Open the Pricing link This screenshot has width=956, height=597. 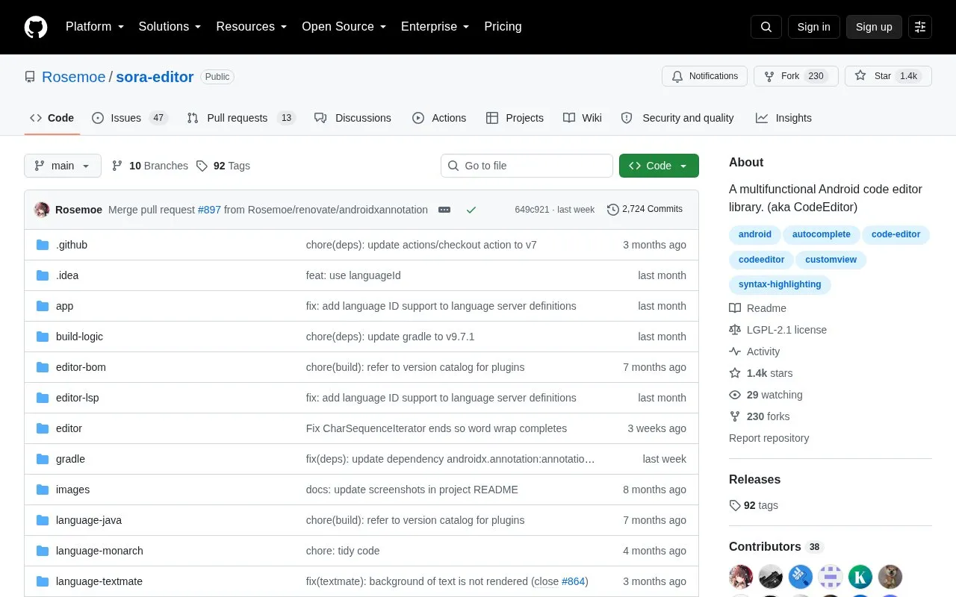coord(503,27)
